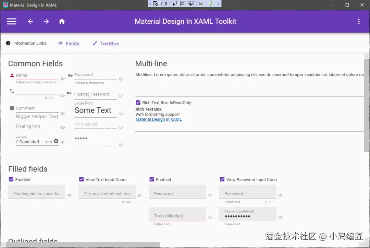The image size is (370, 248).
Task: Open the Fields information link
Action: coord(69,44)
